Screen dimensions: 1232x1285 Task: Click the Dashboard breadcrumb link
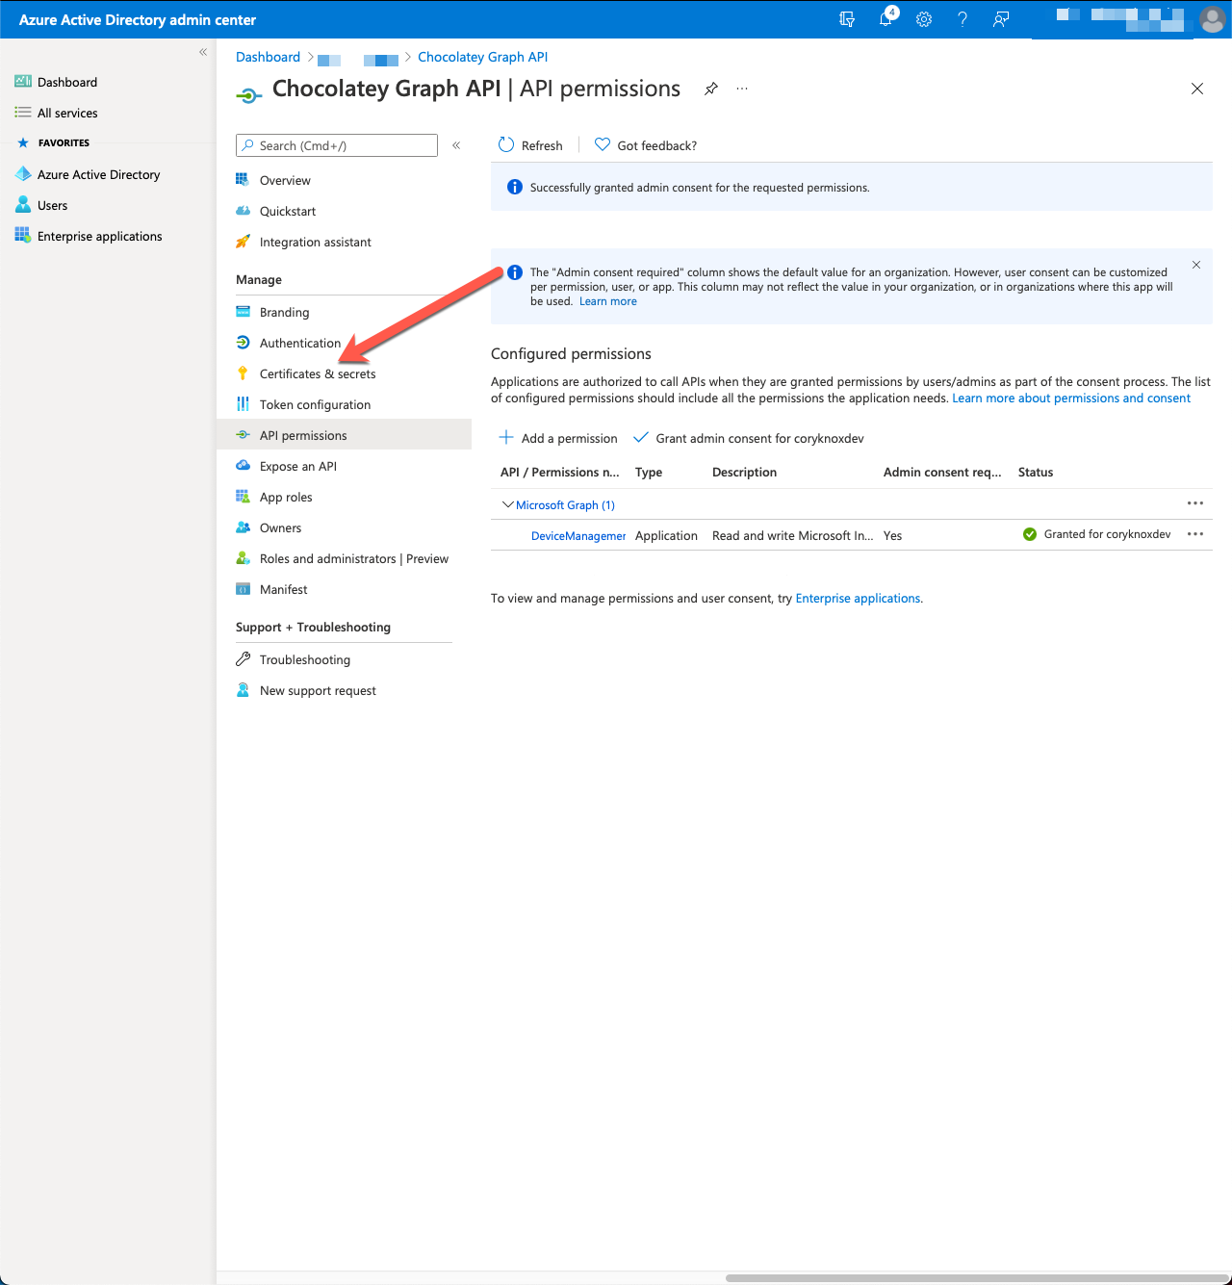click(x=268, y=57)
